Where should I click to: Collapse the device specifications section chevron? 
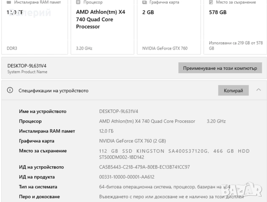click(x=259, y=90)
